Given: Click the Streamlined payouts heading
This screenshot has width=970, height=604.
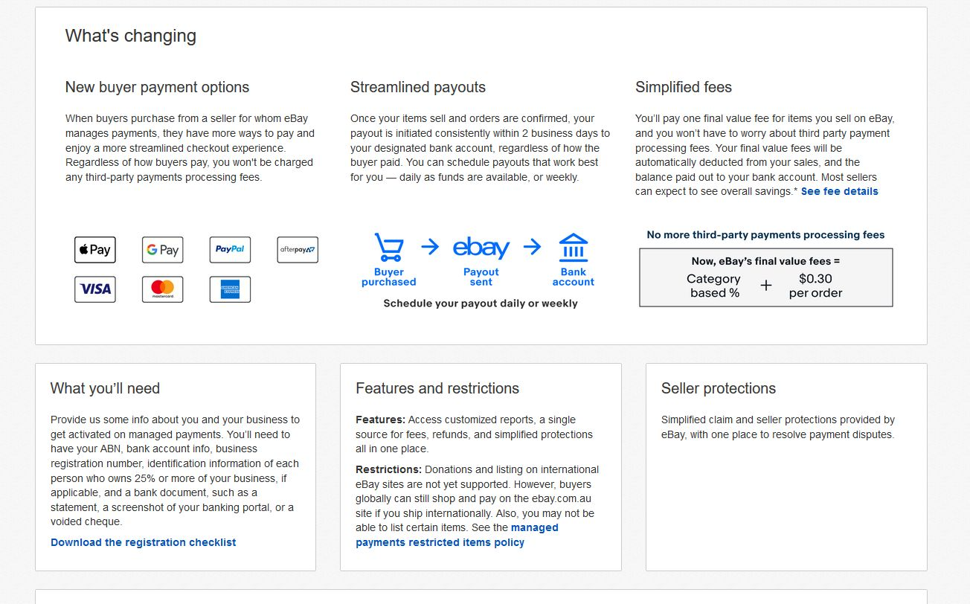Looking at the screenshot, I should coord(418,87).
